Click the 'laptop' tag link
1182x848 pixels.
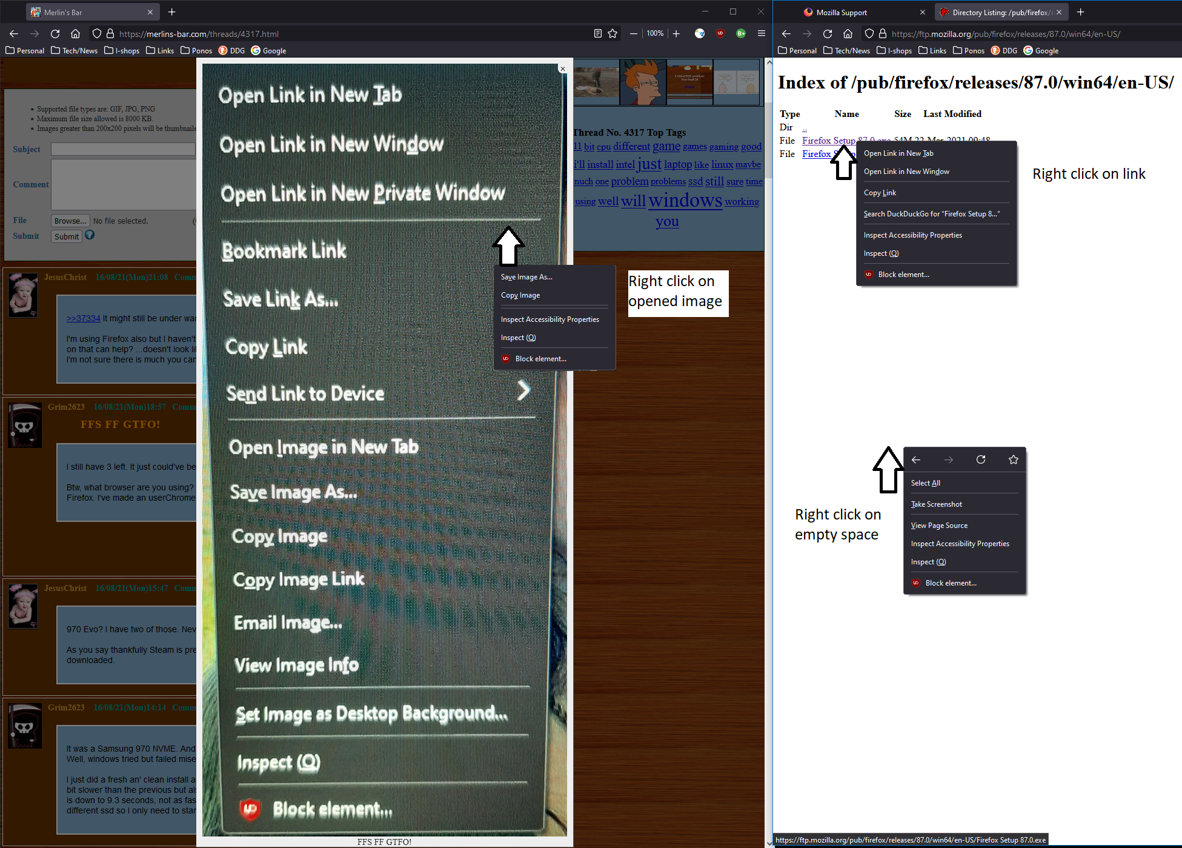pos(678,164)
